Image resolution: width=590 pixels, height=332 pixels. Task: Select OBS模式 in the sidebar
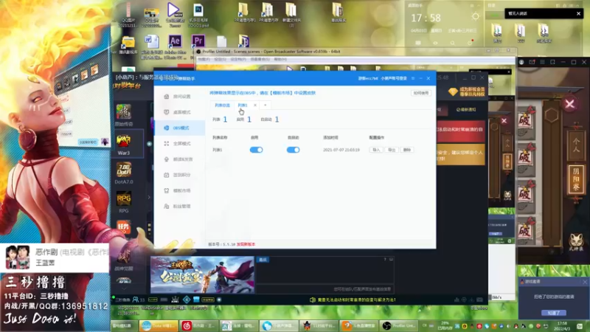click(x=179, y=128)
